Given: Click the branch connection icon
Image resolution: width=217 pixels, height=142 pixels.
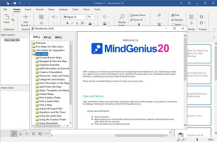Looking at the screenshot, I should coord(54,17).
